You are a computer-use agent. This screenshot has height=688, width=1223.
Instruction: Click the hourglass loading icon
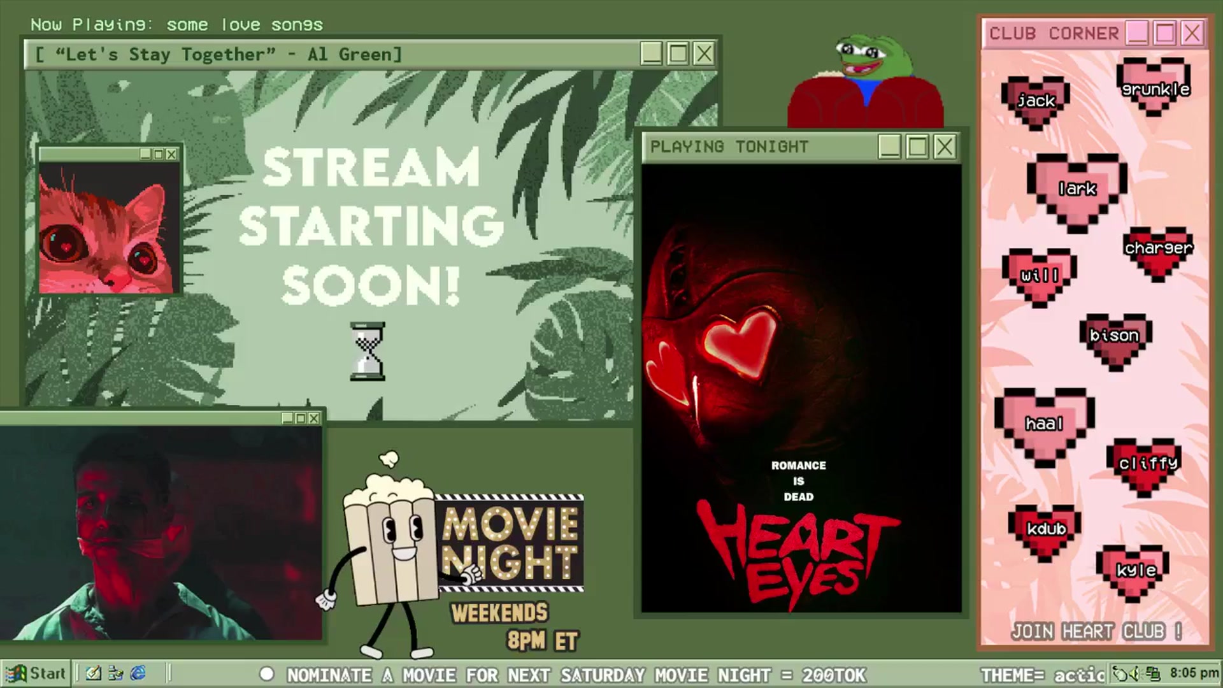pyautogui.click(x=368, y=352)
